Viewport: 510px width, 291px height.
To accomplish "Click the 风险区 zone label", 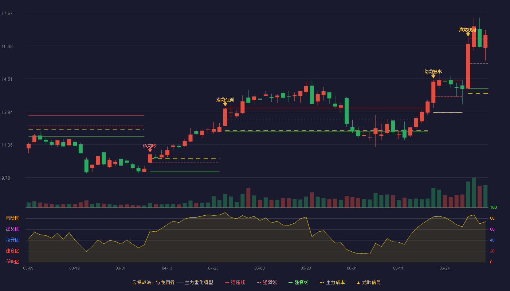I will point(12,218).
